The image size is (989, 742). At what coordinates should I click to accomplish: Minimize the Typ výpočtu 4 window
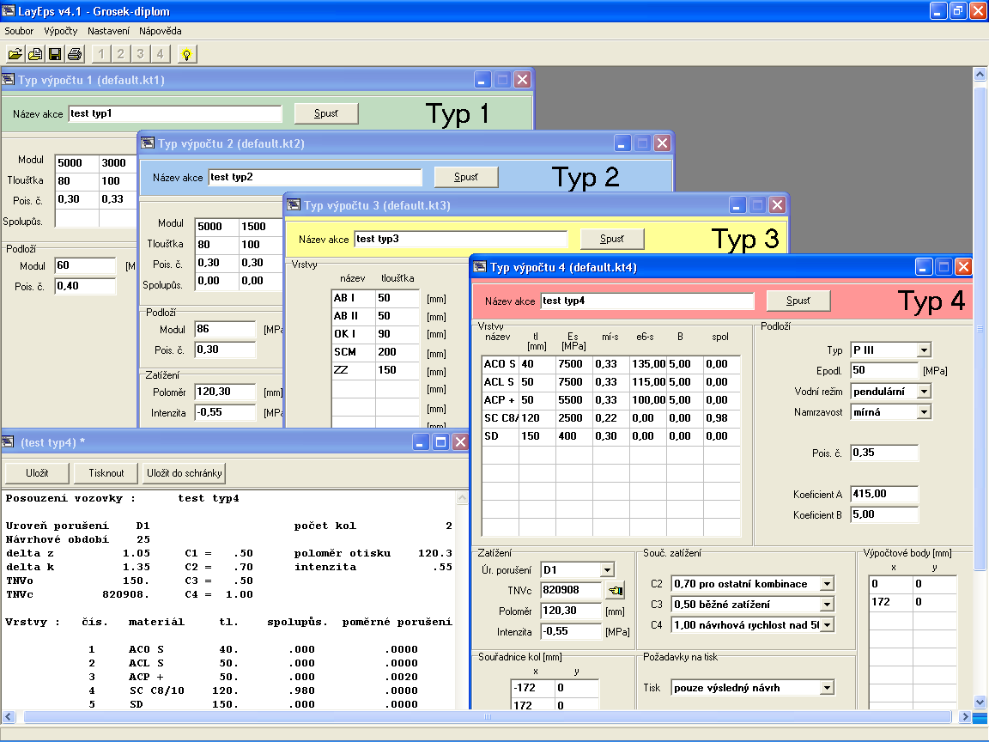tap(924, 267)
